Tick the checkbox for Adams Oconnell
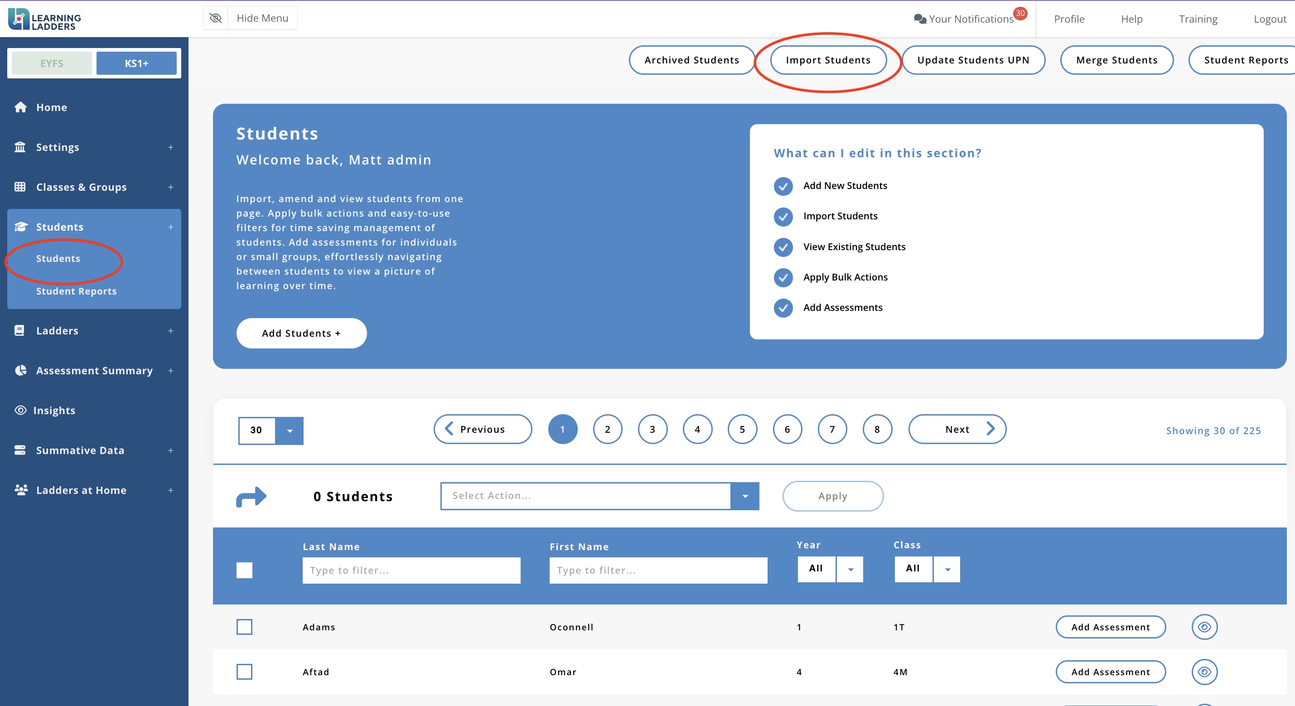 pyautogui.click(x=244, y=627)
